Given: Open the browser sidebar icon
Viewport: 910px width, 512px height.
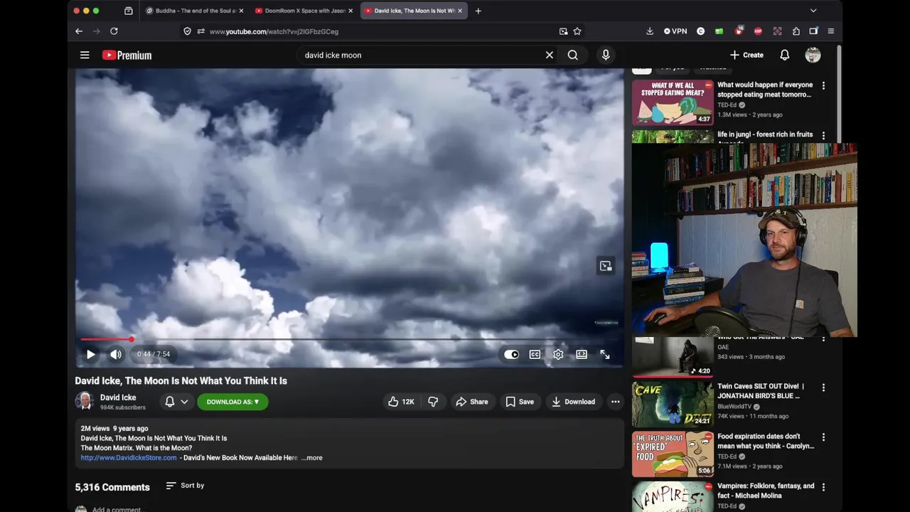Looking at the screenshot, I should 813,31.
